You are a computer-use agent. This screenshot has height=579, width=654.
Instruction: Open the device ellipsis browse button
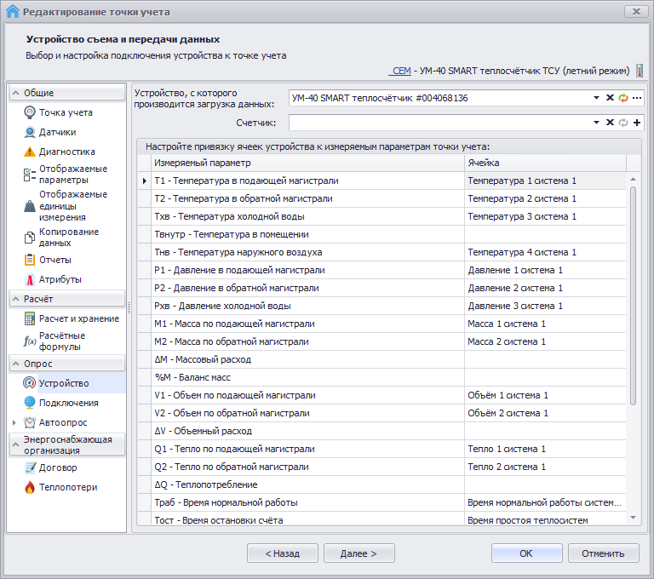[636, 98]
